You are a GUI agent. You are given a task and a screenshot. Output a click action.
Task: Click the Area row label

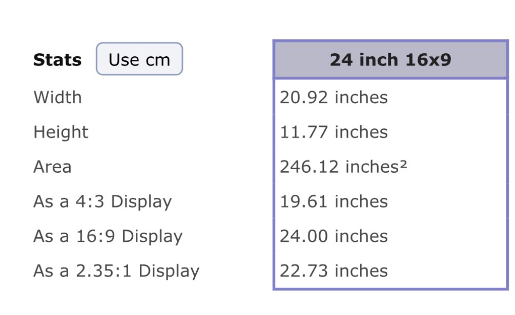click(52, 167)
